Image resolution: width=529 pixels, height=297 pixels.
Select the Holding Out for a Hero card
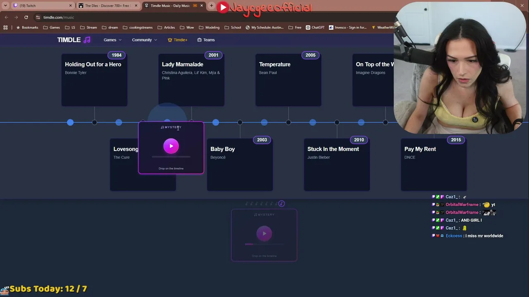point(94,80)
